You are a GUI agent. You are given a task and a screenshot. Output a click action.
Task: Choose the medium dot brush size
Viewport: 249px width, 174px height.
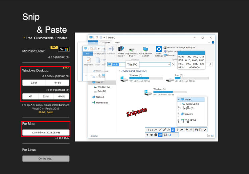coord(151,135)
